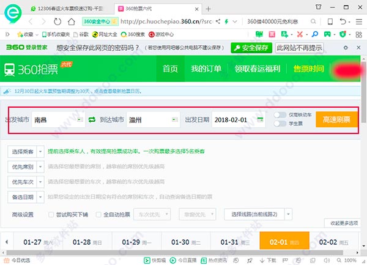Click the red scissors screenshot icon
Screen dimensions: 367x265
coord(300,34)
